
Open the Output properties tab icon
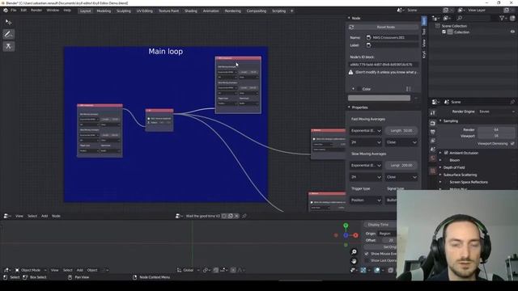[x=433, y=132]
